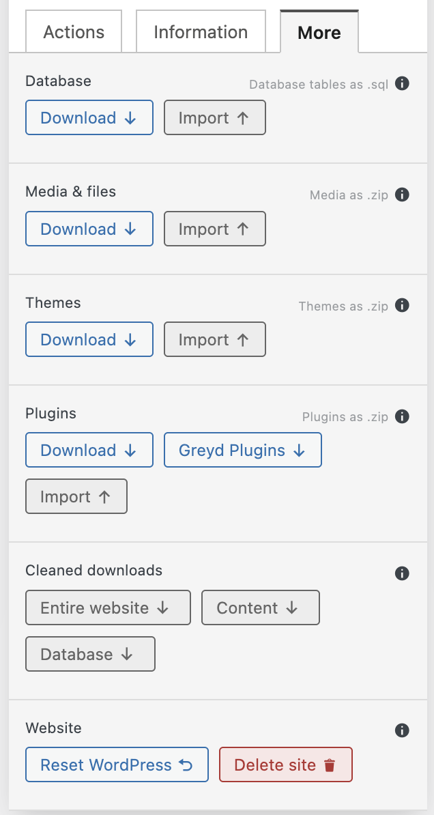Download the database as .sql
This screenshot has width=434, height=815.
click(89, 118)
